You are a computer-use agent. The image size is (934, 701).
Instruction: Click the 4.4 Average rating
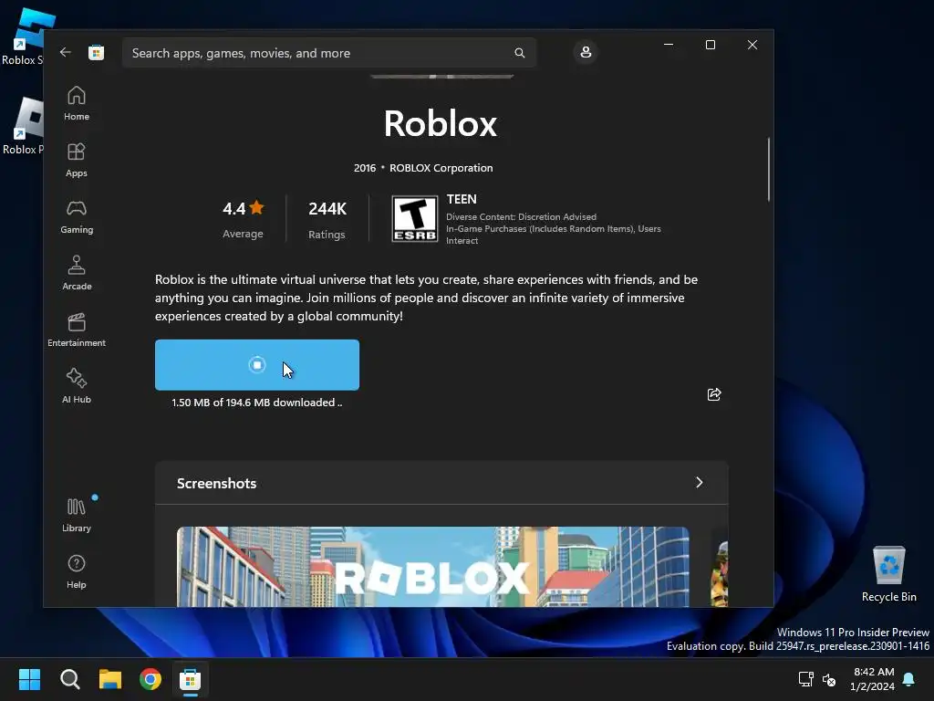click(x=243, y=219)
